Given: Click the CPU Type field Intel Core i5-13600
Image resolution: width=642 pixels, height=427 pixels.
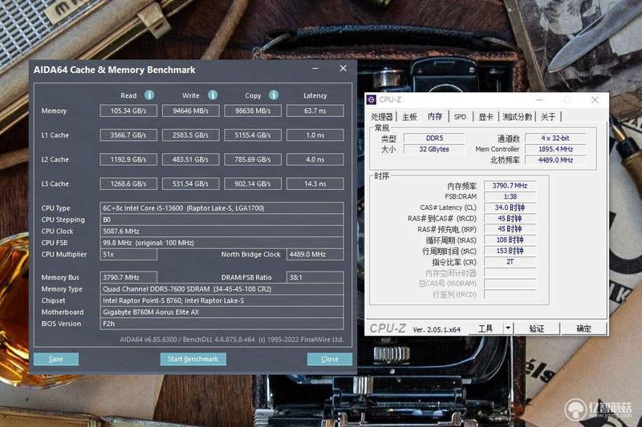Looking at the screenshot, I should click(221, 208).
